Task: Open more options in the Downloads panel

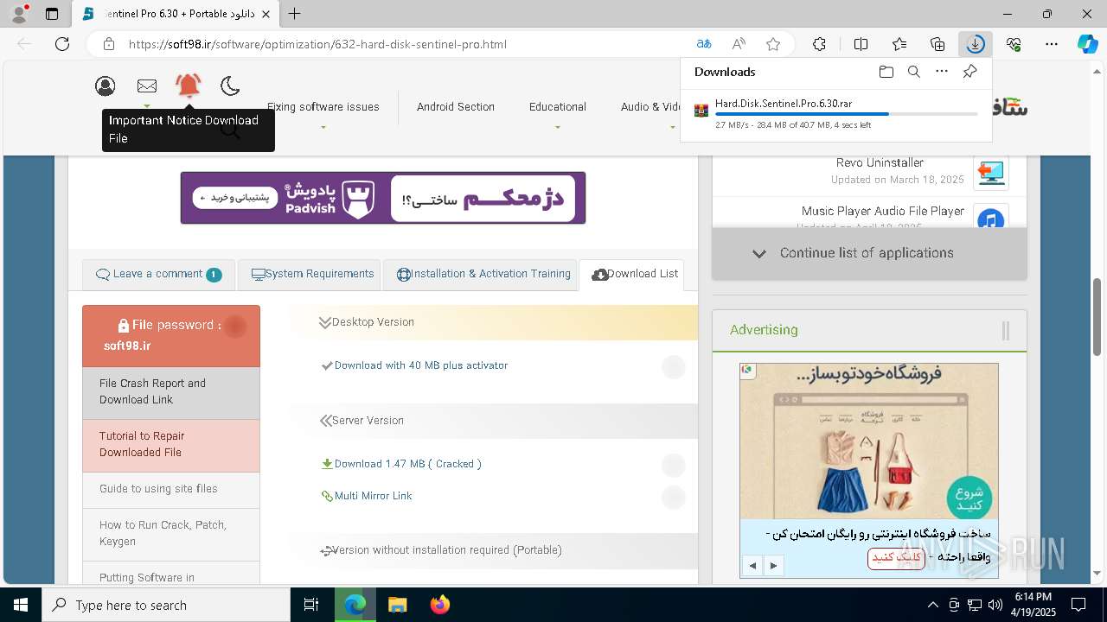Action: [942, 72]
